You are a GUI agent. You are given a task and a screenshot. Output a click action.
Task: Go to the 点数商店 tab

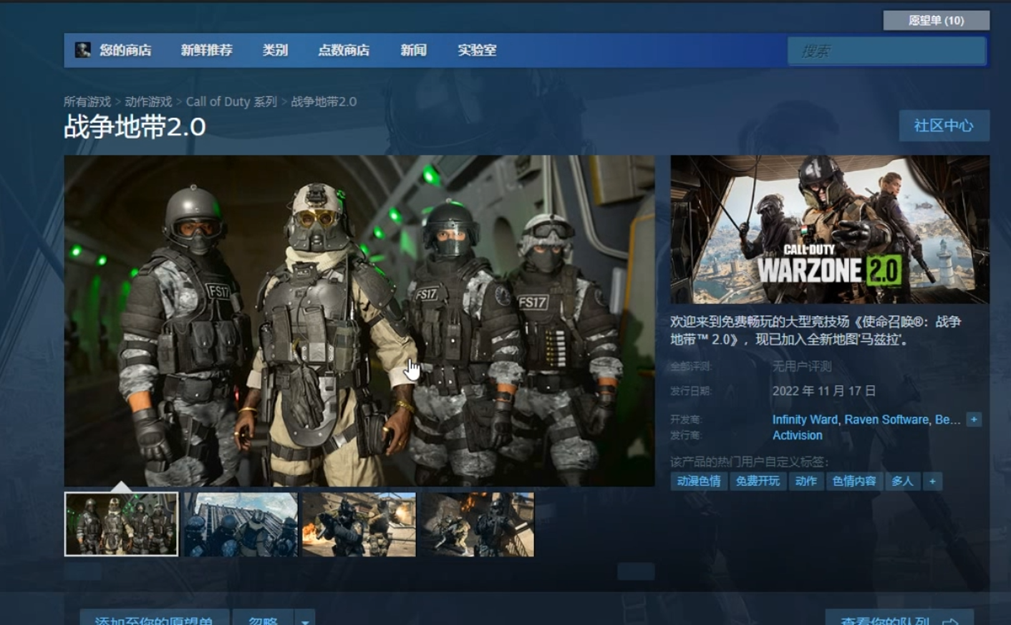tap(344, 50)
